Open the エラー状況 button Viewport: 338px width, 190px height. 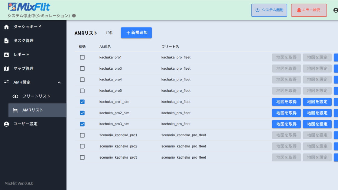[309, 10]
